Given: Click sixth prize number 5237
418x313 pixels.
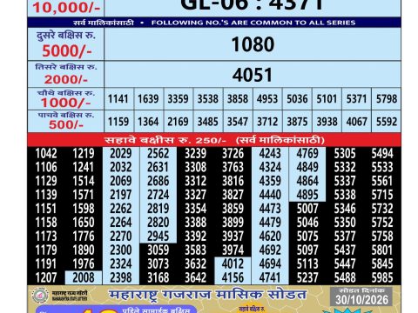Looking at the screenshot, I should [307, 277].
